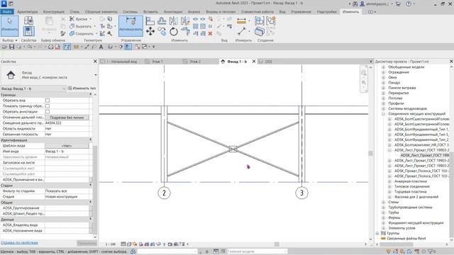Viewport: 454px width, 255px height.
Task: Click the aligned dimension tool in Измерить
Action: pos(241,21)
